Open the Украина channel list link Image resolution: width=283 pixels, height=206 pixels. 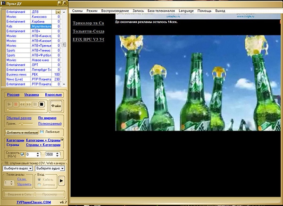click(x=32, y=95)
